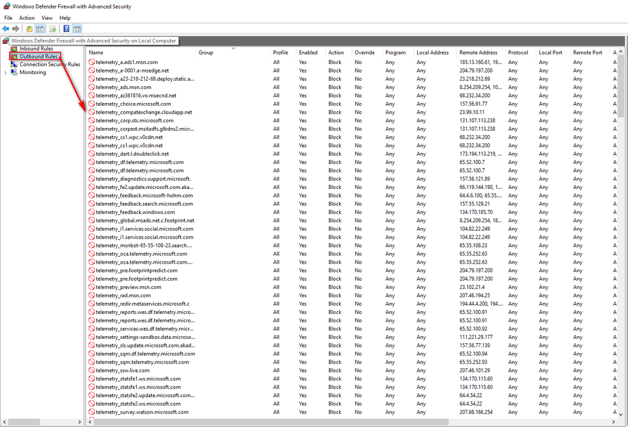Open the File menu
Image resolution: width=628 pixels, height=427 pixels.
tap(8, 18)
